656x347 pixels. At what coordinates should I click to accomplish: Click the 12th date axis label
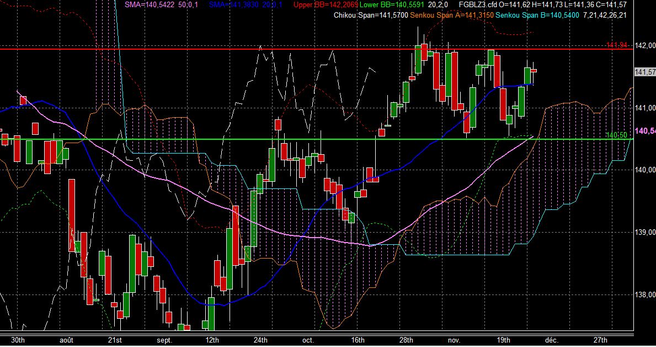212,340
